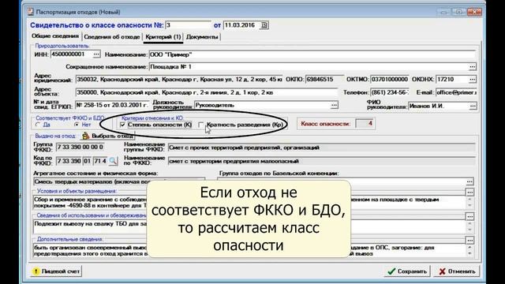Click the Должность руководителя field Руководитель
This screenshot has height=284, width=505.
263,105
